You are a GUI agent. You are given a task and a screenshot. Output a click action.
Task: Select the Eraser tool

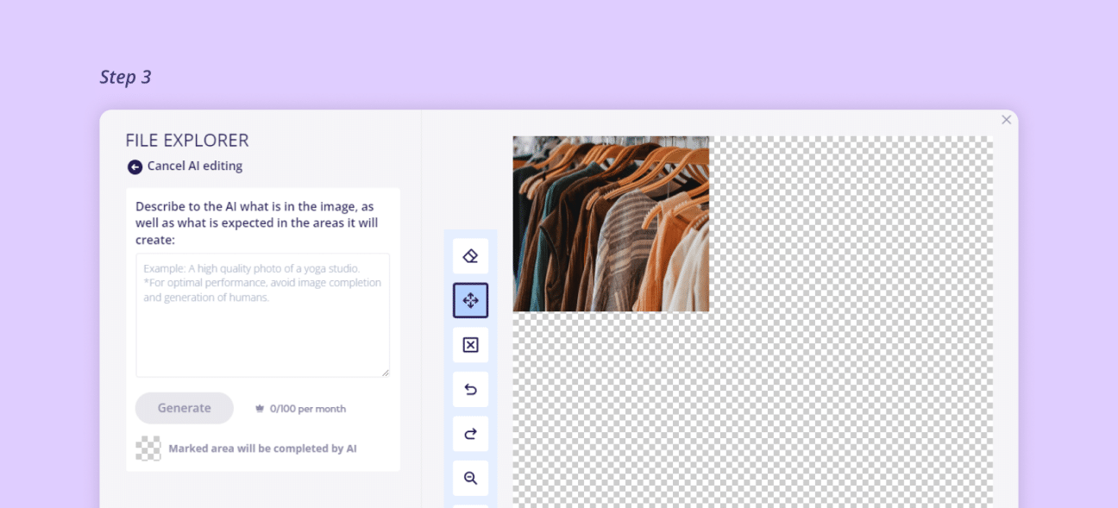[470, 256]
